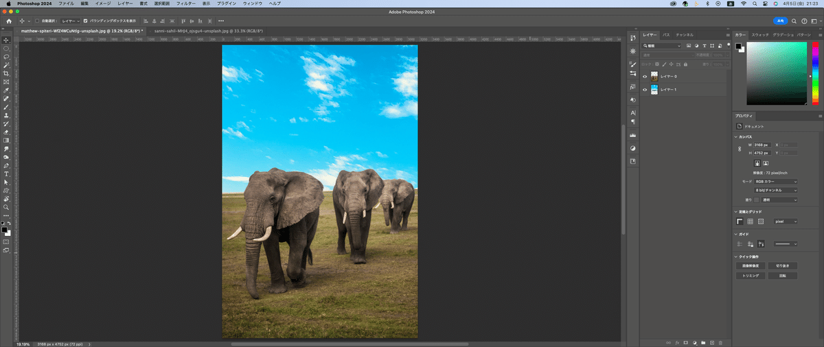824x347 pixels.
Task: Switch to the パス tab
Action: point(666,34)
